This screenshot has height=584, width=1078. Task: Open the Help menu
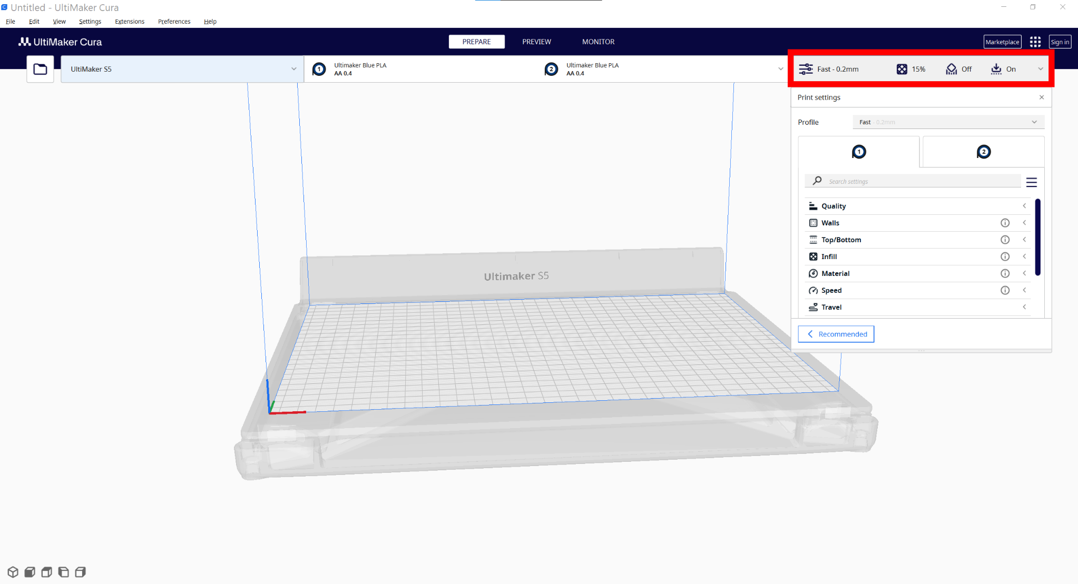(210, 22)
